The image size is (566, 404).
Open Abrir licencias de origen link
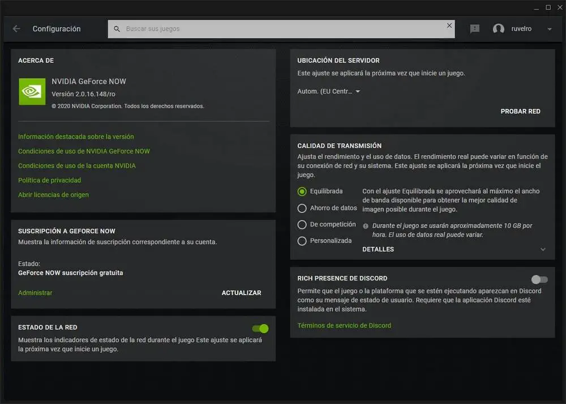[53, 194]
